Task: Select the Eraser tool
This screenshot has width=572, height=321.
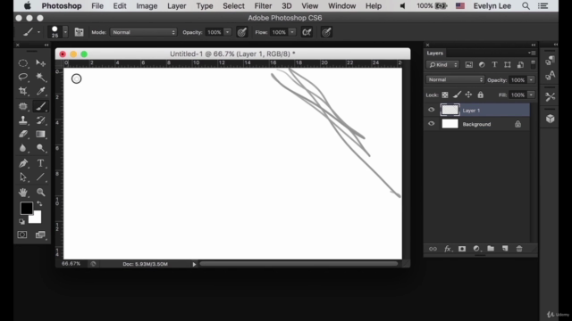Action: click(x=23, y=134)
